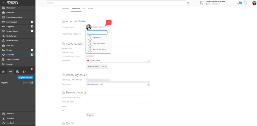Screen dimensions: 257x126
Task: Select the cart quick-panel icon
Action: point(24,71)
